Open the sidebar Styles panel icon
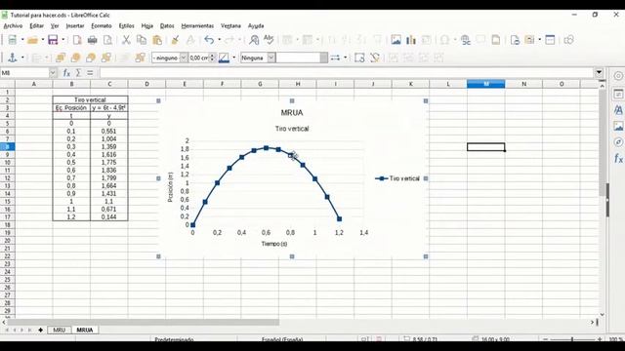 click(x=618, y=110)
